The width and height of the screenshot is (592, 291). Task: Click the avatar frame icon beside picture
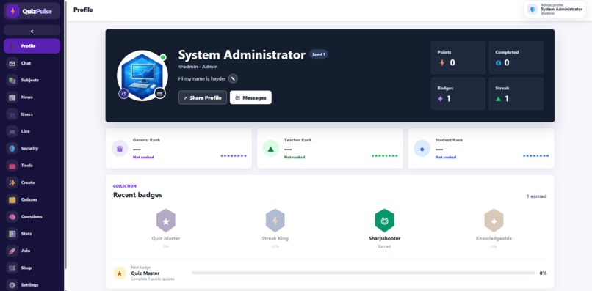click(159, 93)
